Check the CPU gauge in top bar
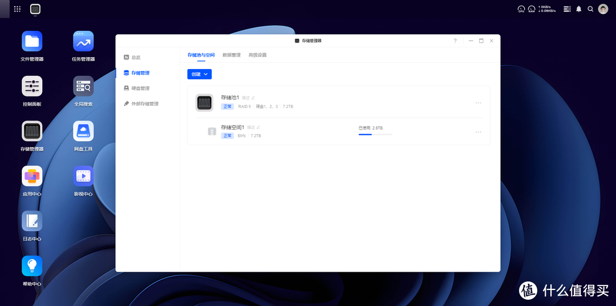Screen dimensions: 616x306 point(521,9)
